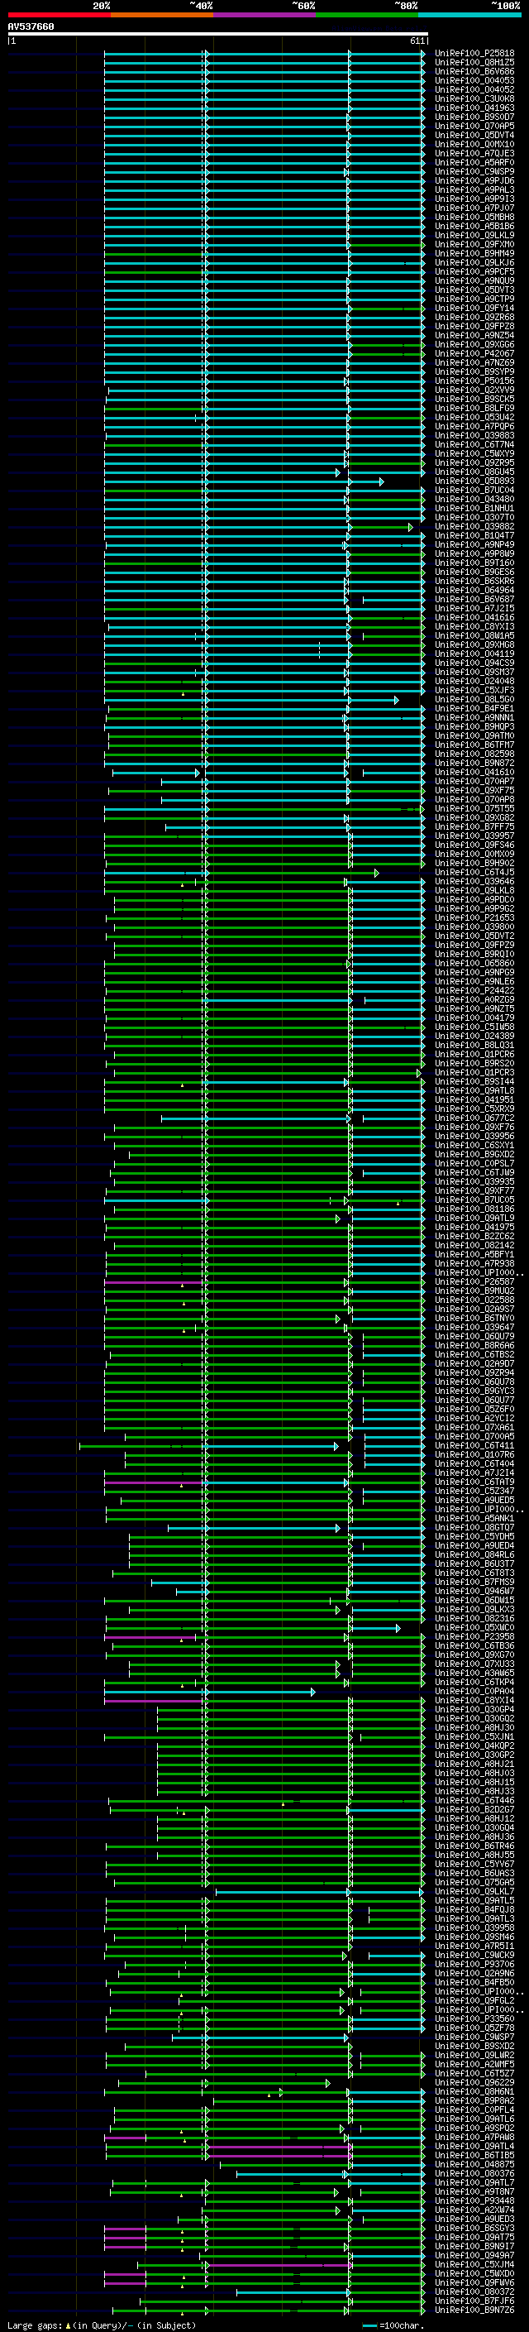This screenshot has width=529, height=2332.
Task: Open hit UniRef100_P25818
Action: pos(474,54)
